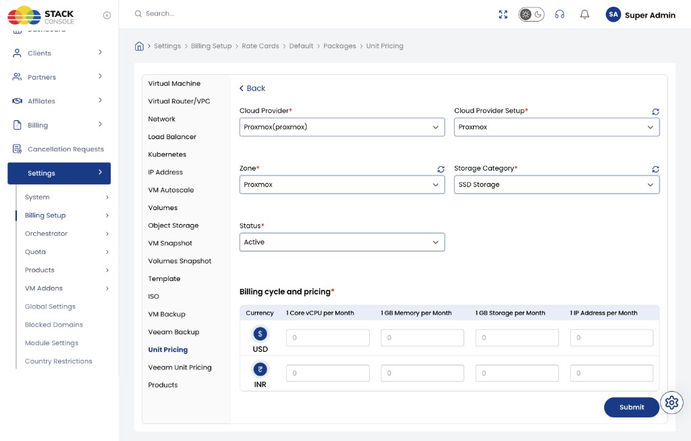Expand the Affiliates menu arrow
Image resolution: width=691 pixels, height=441 pixels.
pos(100,100)
